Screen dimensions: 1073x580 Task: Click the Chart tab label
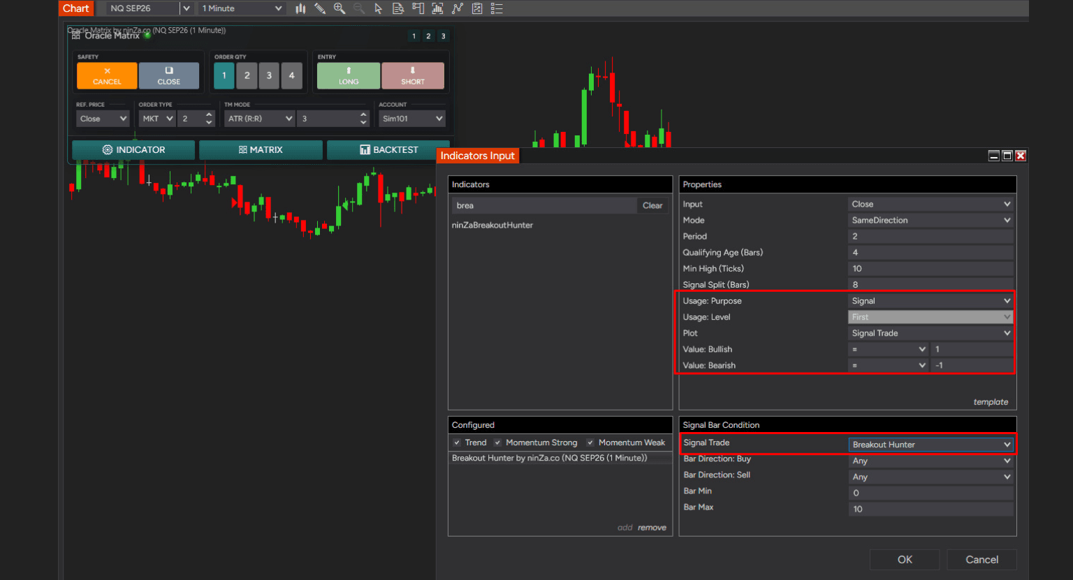(x=76, y=8)
